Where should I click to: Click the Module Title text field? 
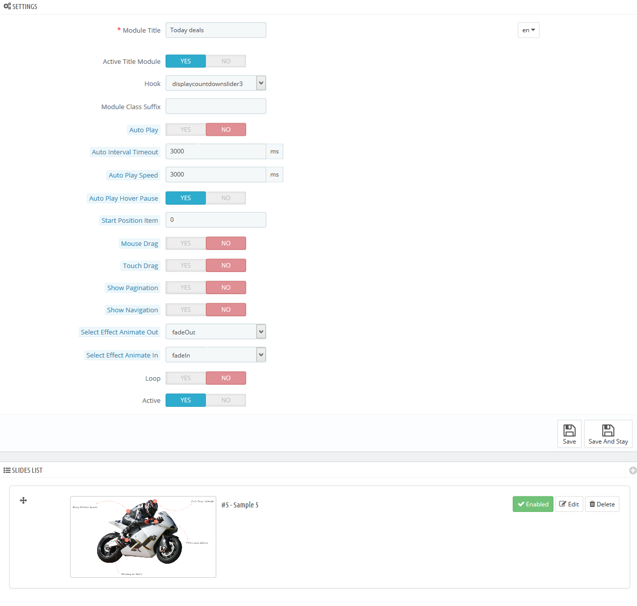tap(215, 30)
